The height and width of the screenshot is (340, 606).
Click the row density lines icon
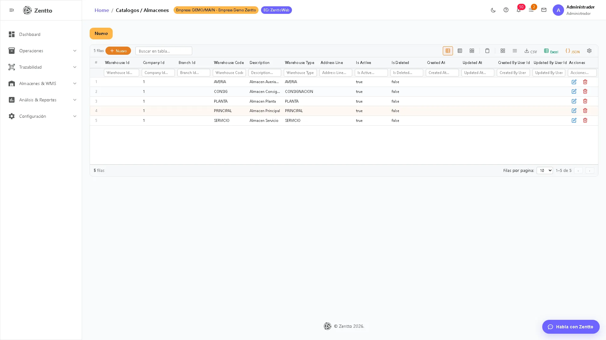coord(515,51)
